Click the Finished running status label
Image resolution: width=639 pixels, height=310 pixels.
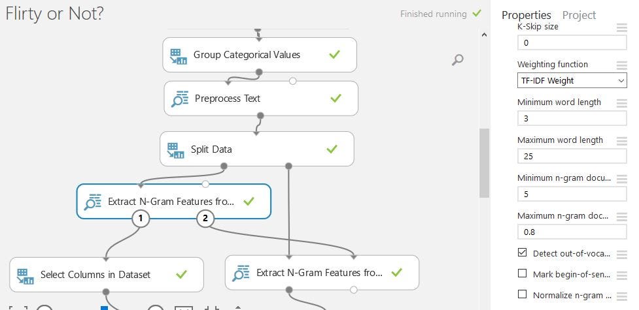tap(433, 14)
